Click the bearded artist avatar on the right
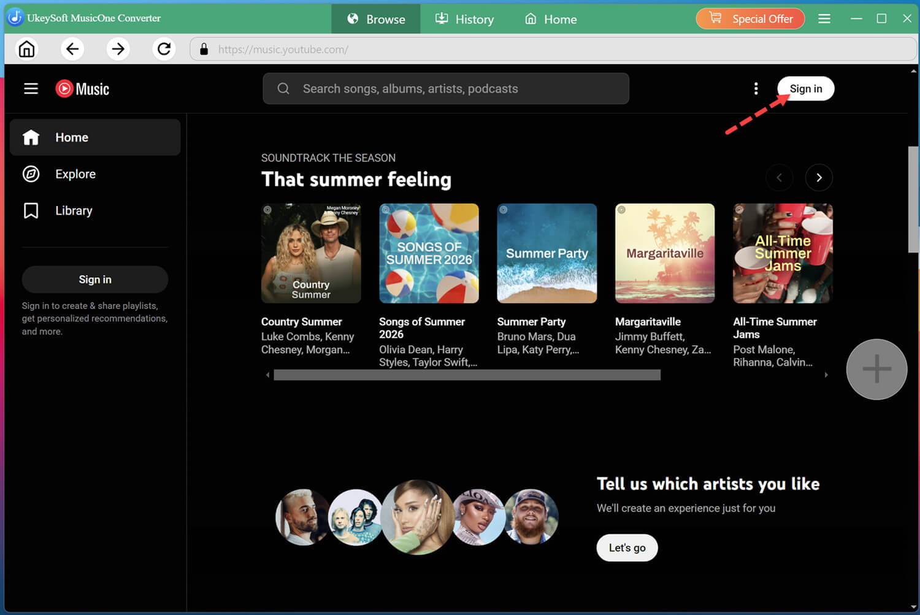Viewport: 920px width, 615px height. (x=532, y=517)
